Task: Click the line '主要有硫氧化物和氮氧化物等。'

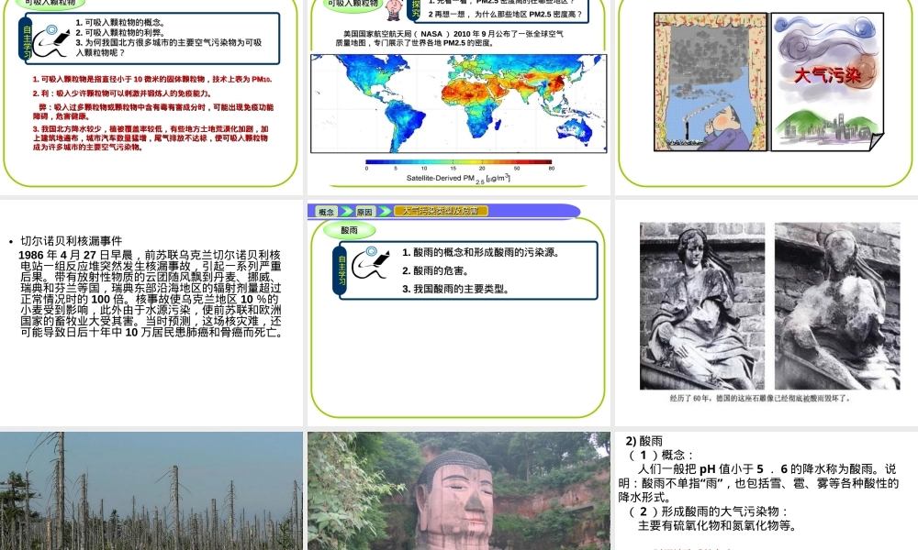Action: tap(718, 525)
